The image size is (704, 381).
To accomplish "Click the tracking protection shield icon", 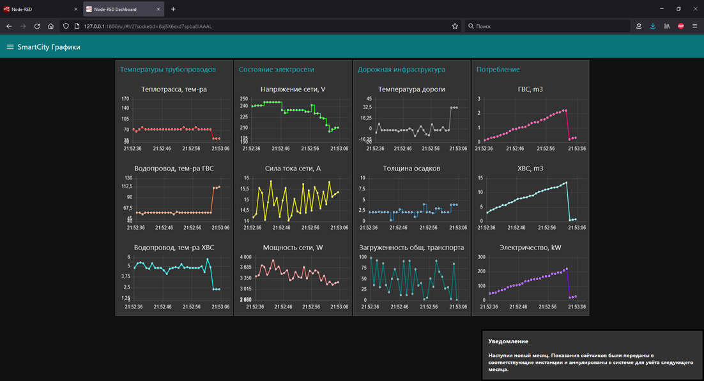I will click(x=66, y=26).
